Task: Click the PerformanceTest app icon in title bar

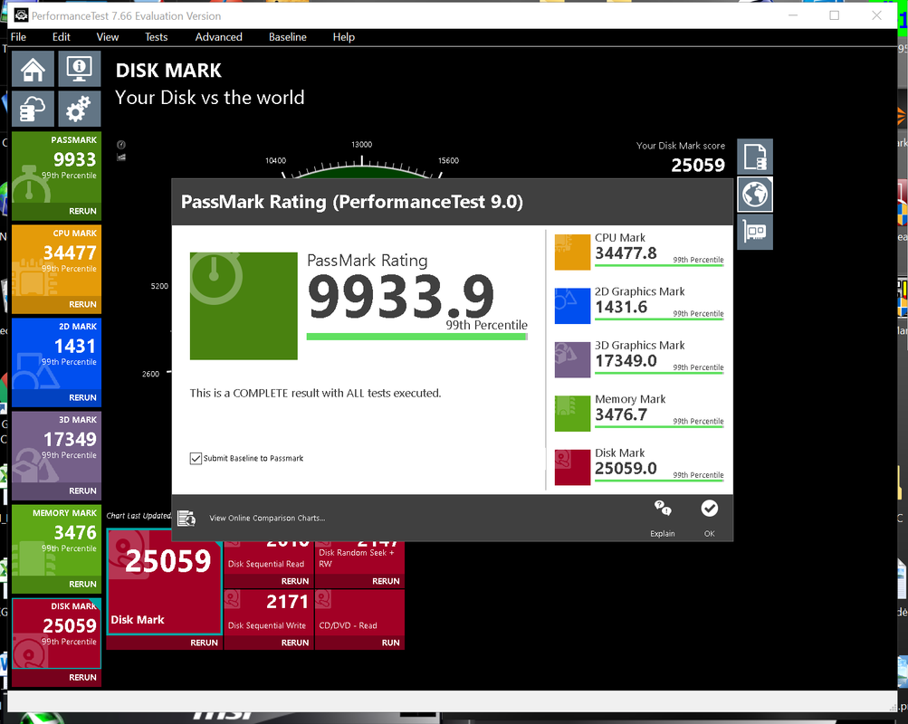Action: point(21,15)
